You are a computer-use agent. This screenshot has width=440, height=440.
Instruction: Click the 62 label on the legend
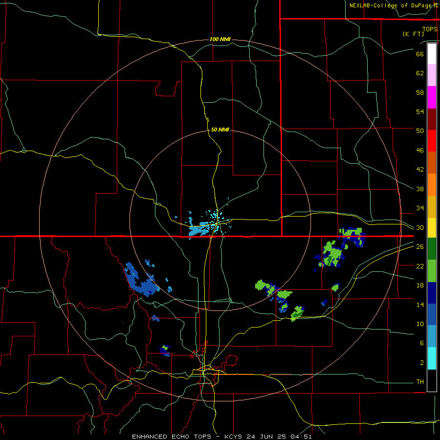(420, 73)
